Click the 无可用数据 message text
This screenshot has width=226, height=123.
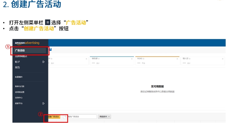point(157,87)
